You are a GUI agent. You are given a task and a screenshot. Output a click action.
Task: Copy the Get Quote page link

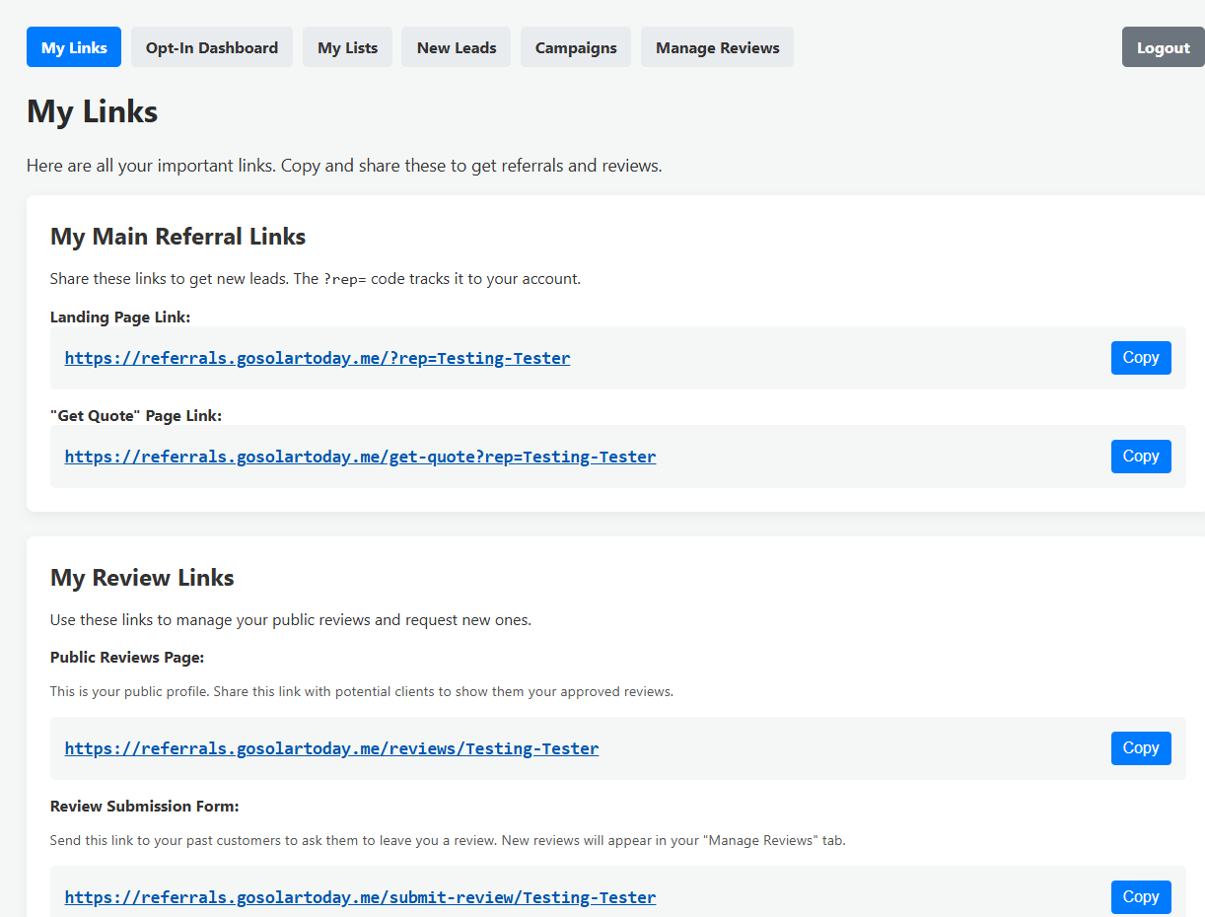(1140, 456)
